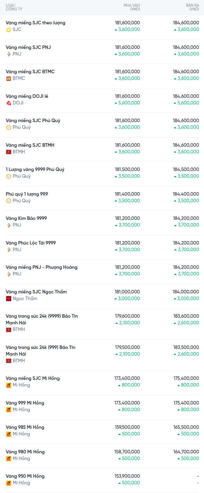Click the Ngọc Thẩm logo icon
Screen dimensions: 204x493
coord(9,299)
